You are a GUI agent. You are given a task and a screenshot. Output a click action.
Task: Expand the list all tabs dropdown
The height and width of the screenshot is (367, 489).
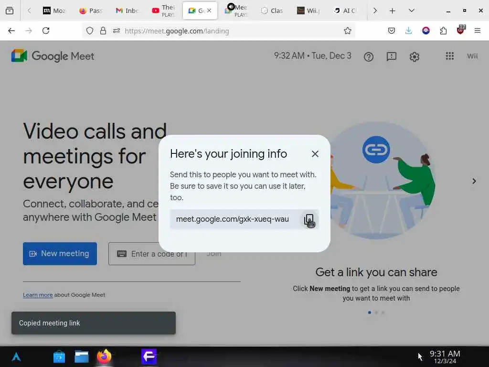(x=411, y=11)
